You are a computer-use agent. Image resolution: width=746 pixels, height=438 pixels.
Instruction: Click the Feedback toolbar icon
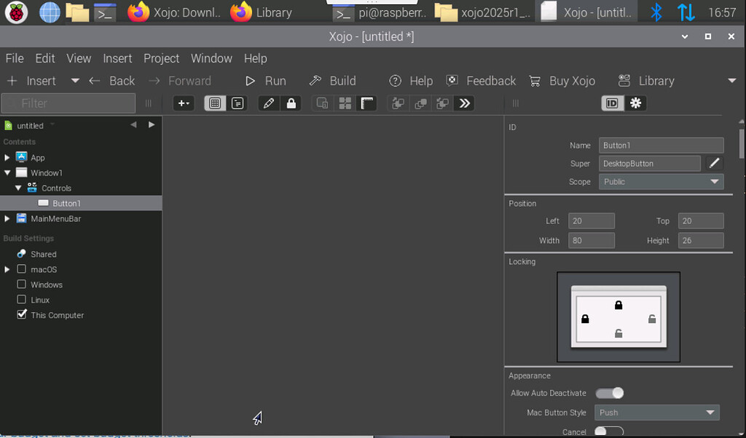pos(481,81)
